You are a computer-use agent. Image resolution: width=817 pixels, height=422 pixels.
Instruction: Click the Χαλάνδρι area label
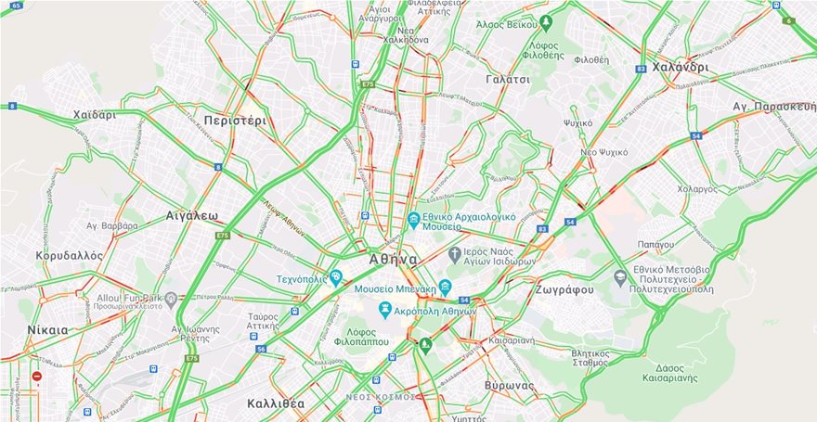point(680,67)
